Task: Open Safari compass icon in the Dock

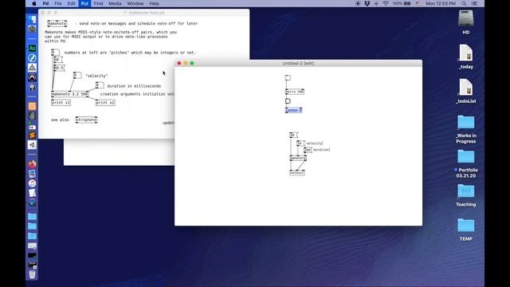Action: pos(32,58)
